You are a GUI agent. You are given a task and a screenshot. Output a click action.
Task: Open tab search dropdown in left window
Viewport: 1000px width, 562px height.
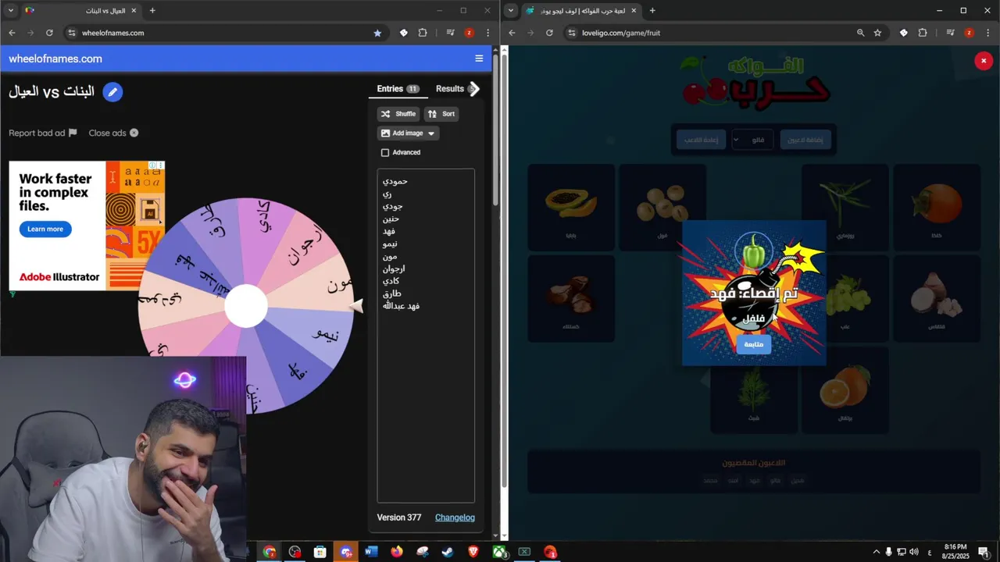(x=9, y=11)
